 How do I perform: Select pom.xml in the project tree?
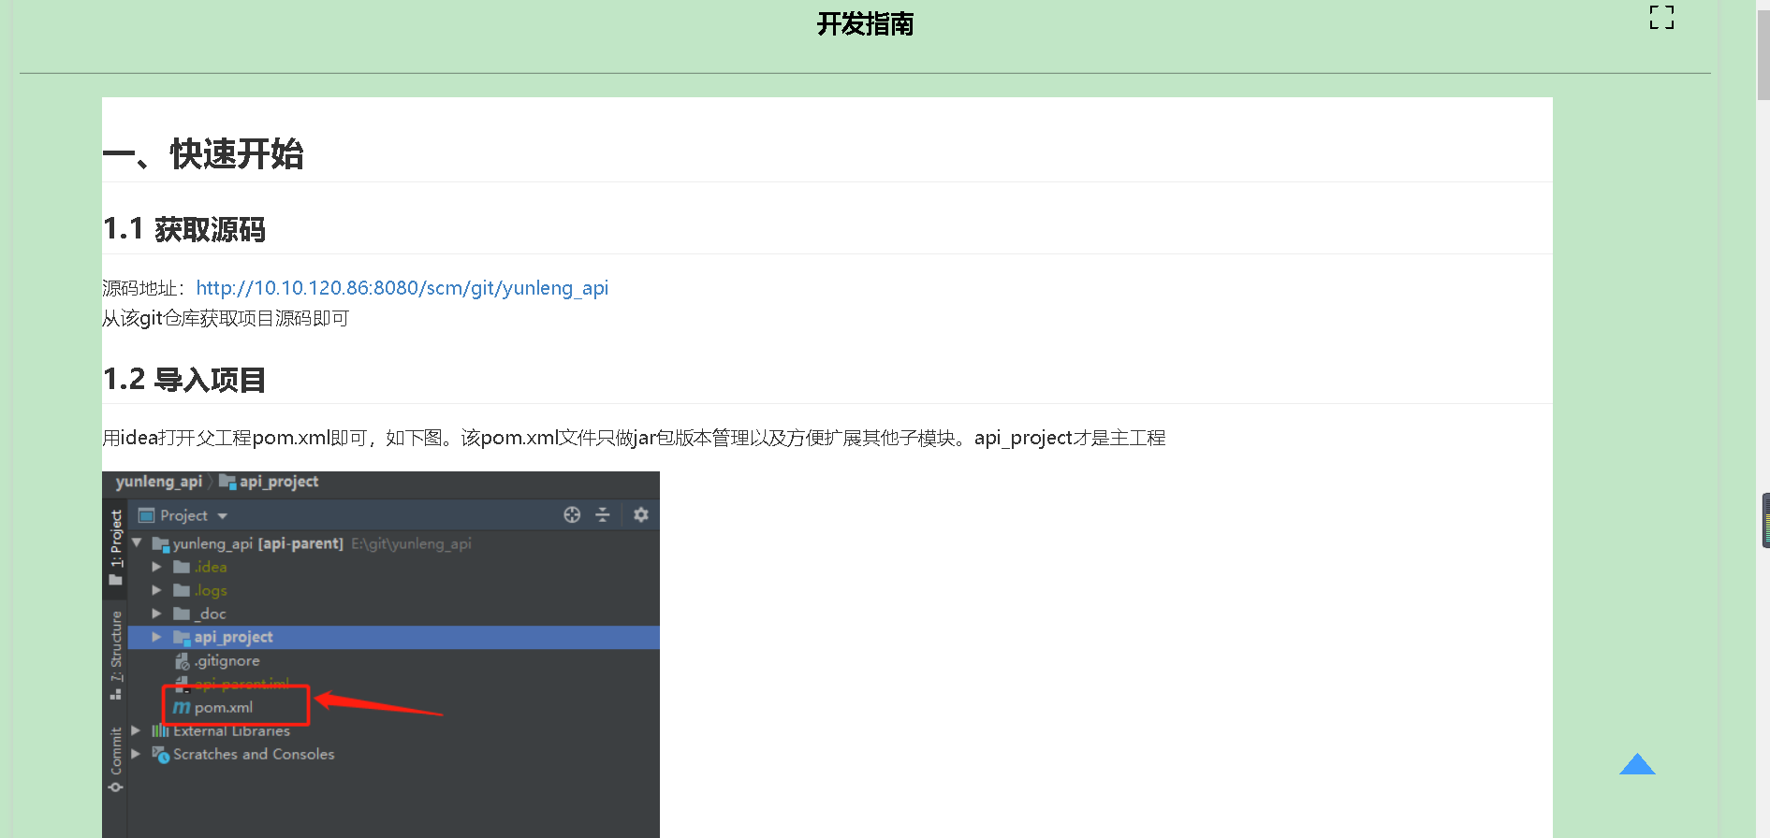coord(224,707)
